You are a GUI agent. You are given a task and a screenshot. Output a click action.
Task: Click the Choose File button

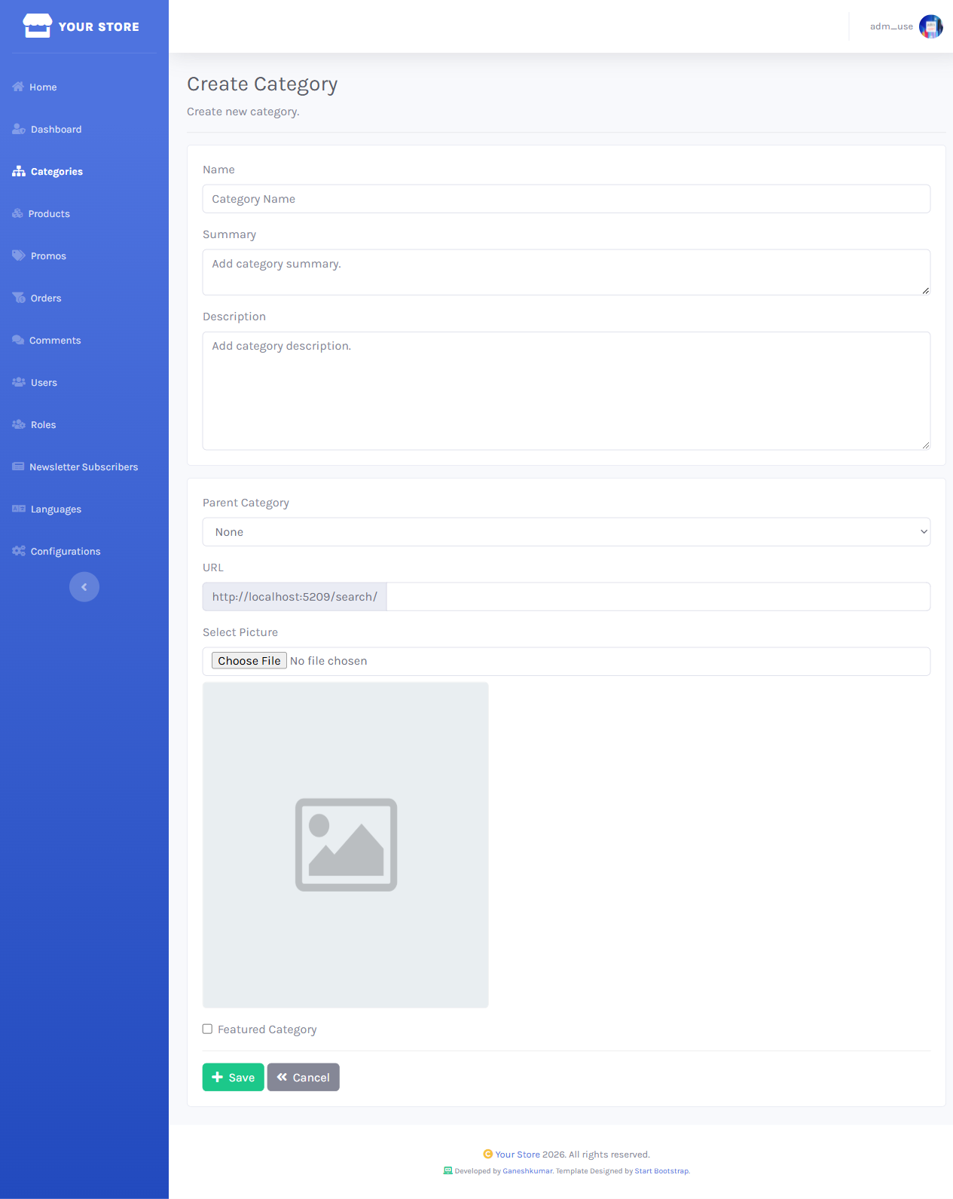249,661
